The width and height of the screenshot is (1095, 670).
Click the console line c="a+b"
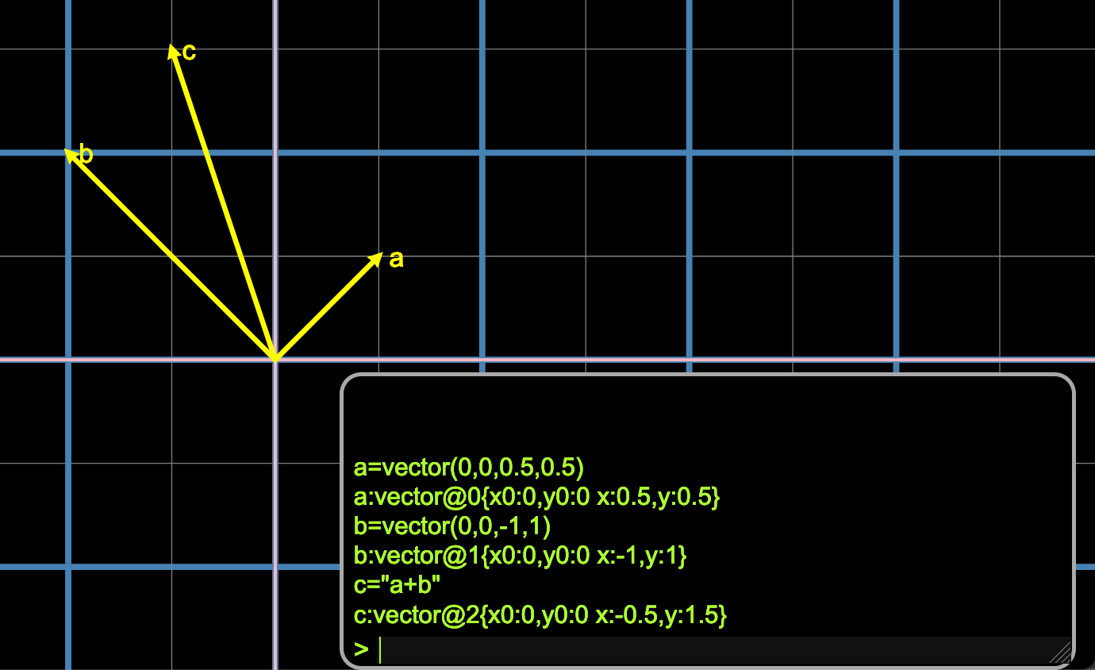(x=397, y=586)
